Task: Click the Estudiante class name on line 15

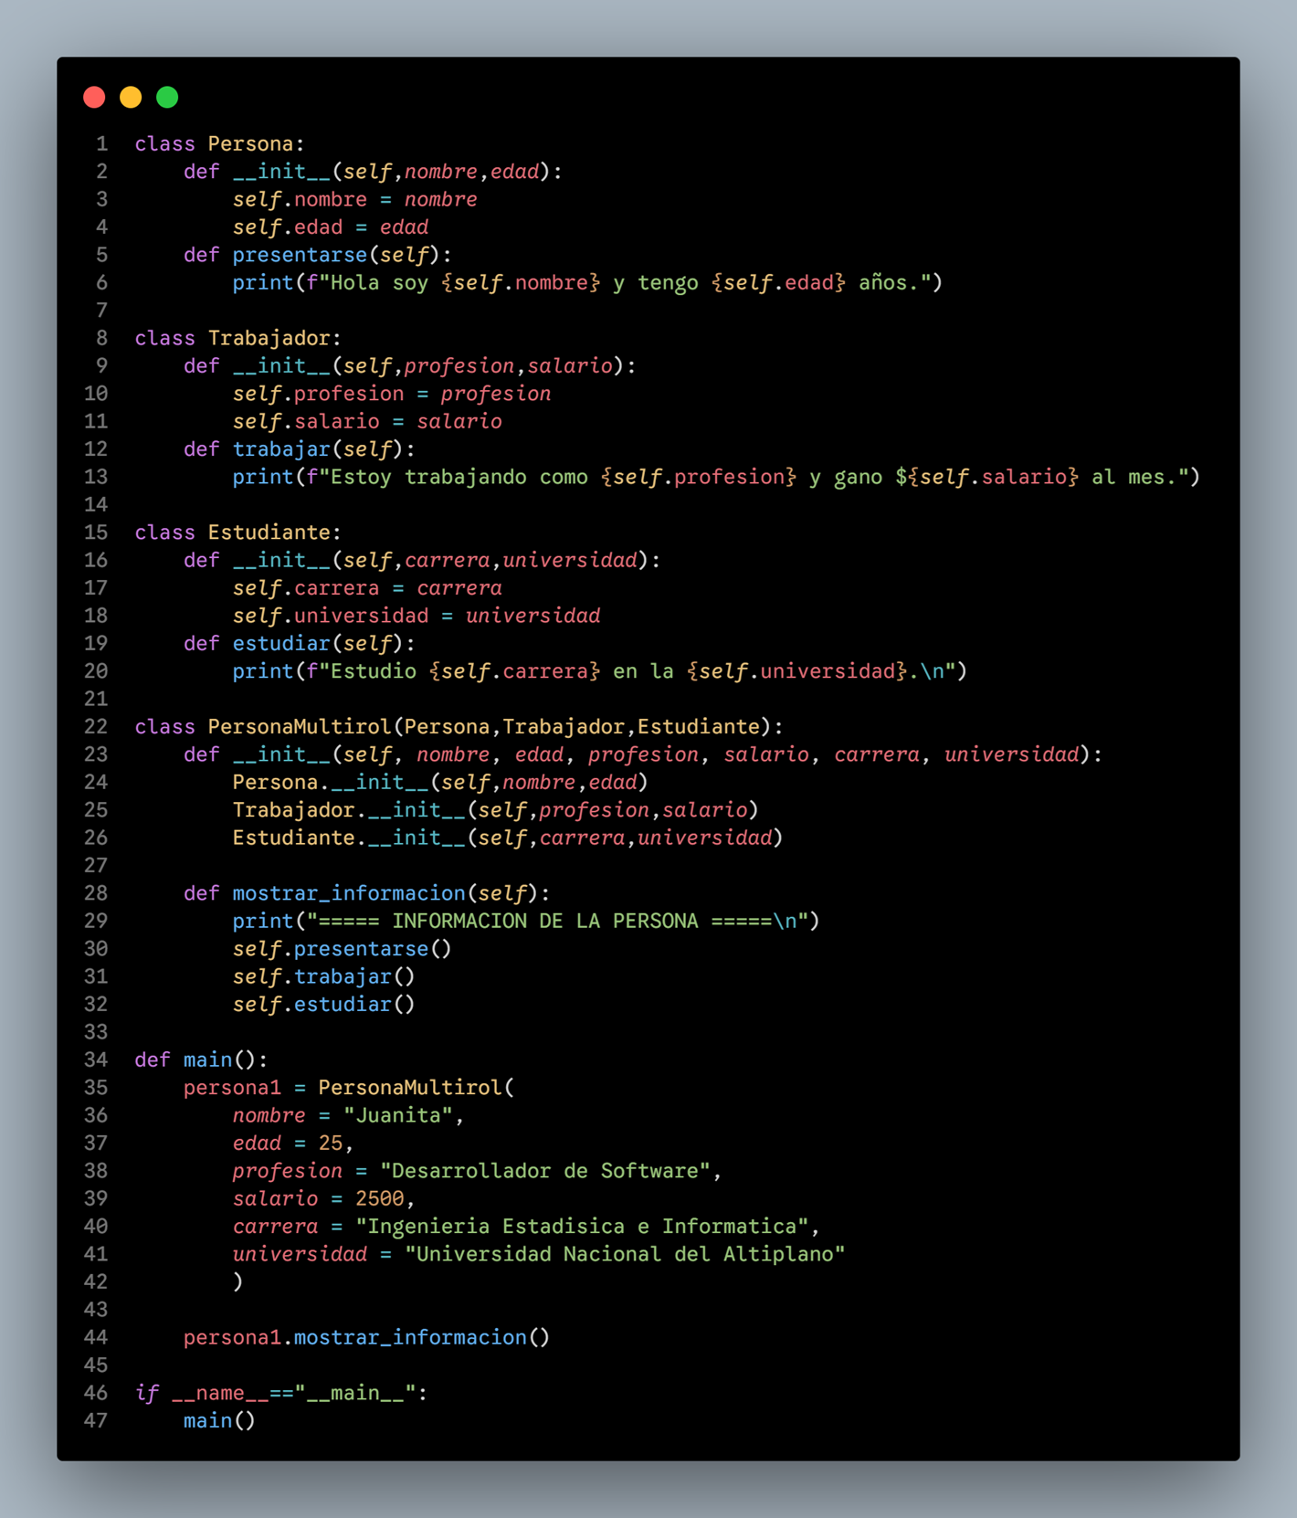Action: 268,532
